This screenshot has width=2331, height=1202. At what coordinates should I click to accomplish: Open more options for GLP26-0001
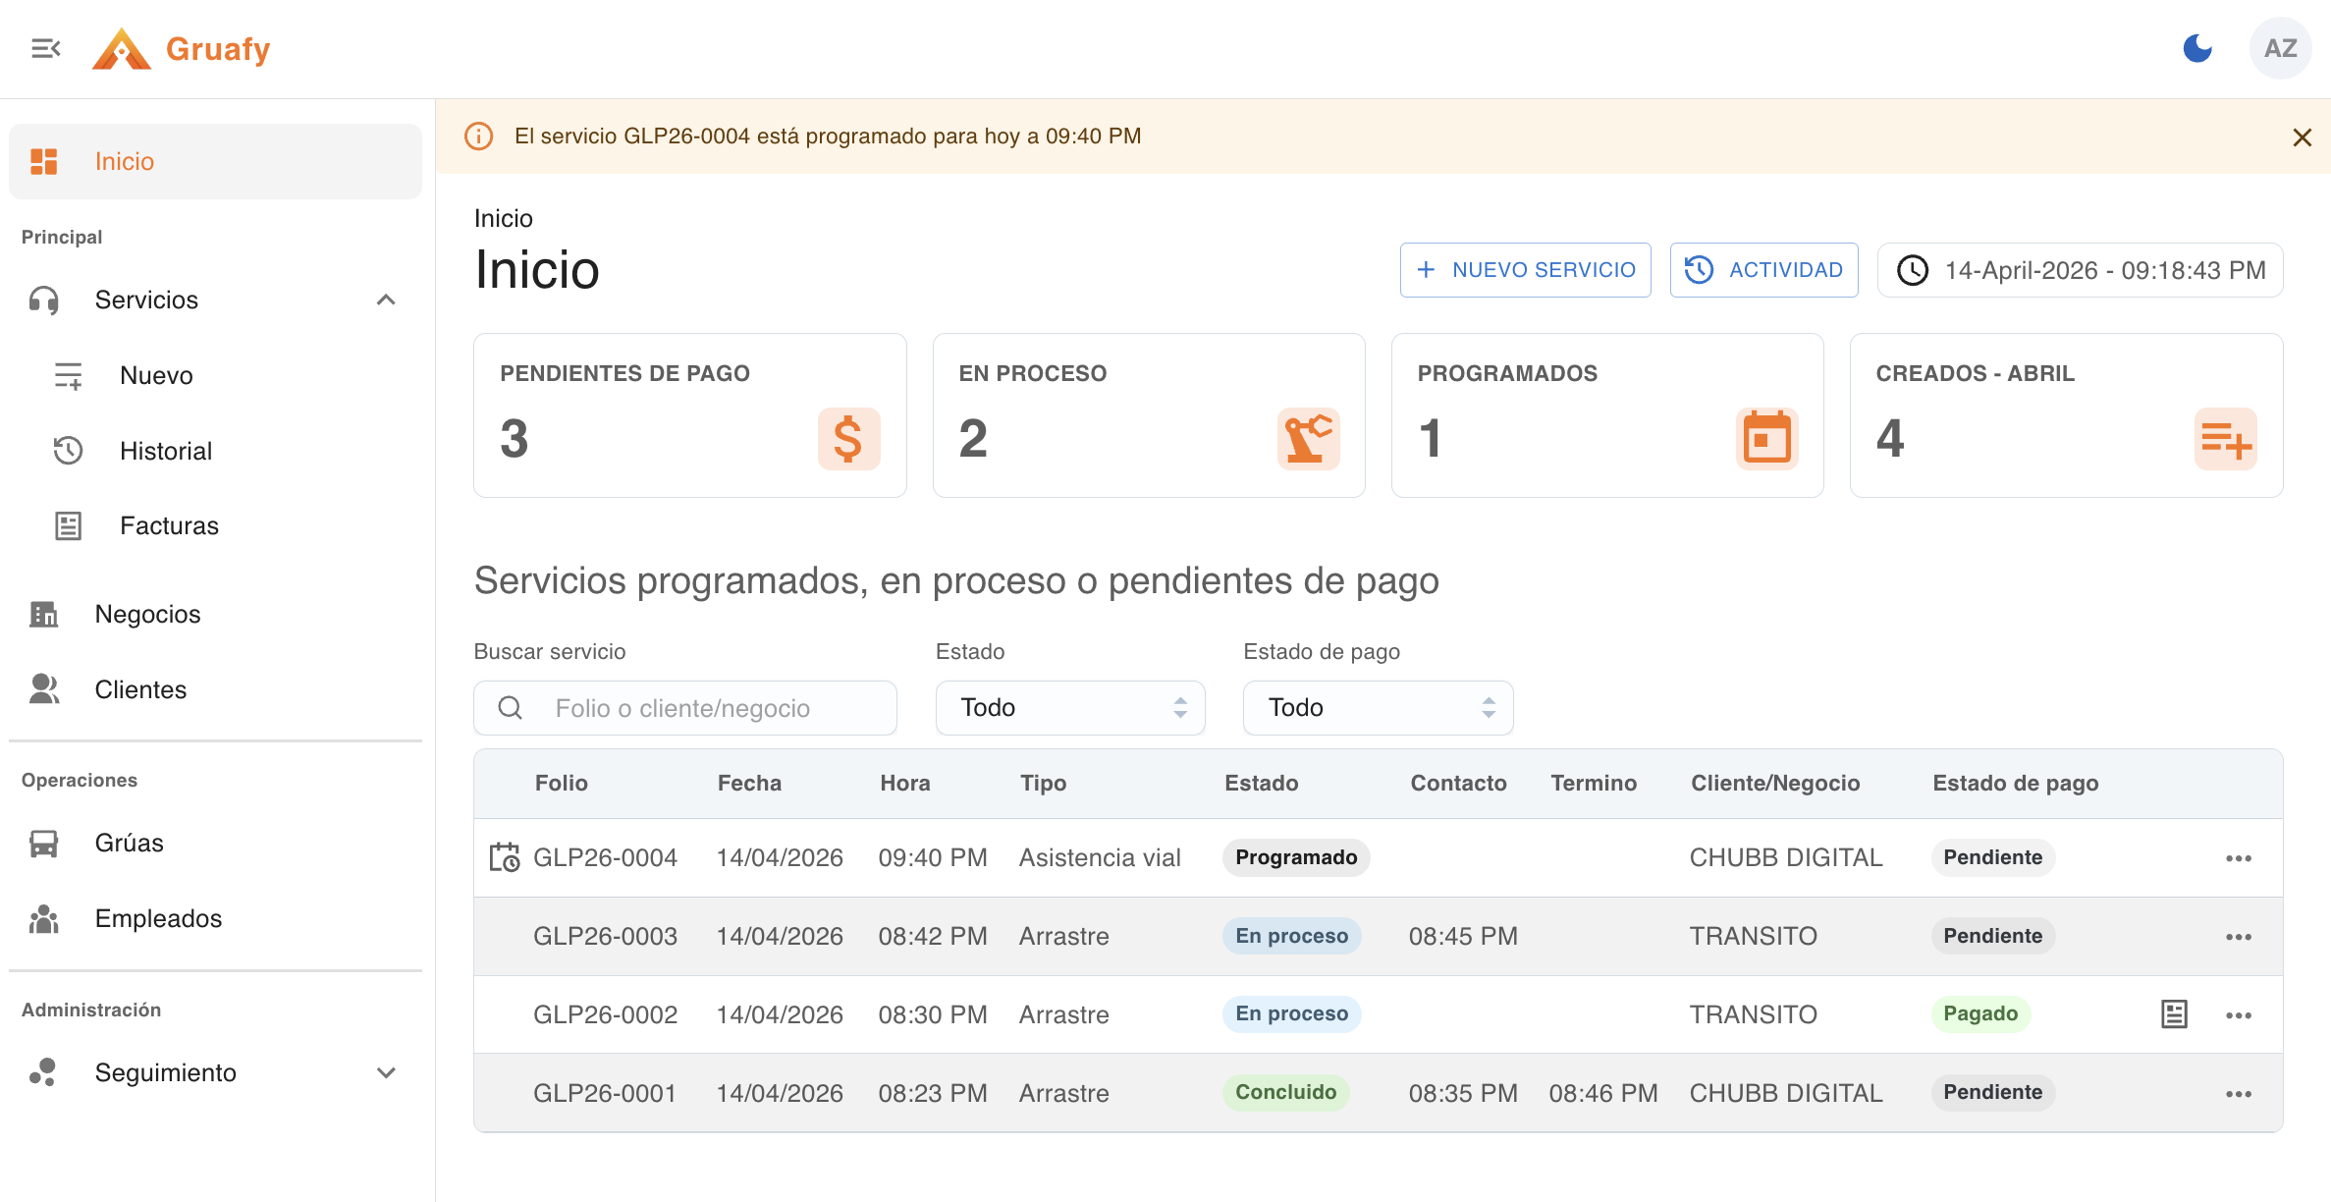point(2239,1094)
